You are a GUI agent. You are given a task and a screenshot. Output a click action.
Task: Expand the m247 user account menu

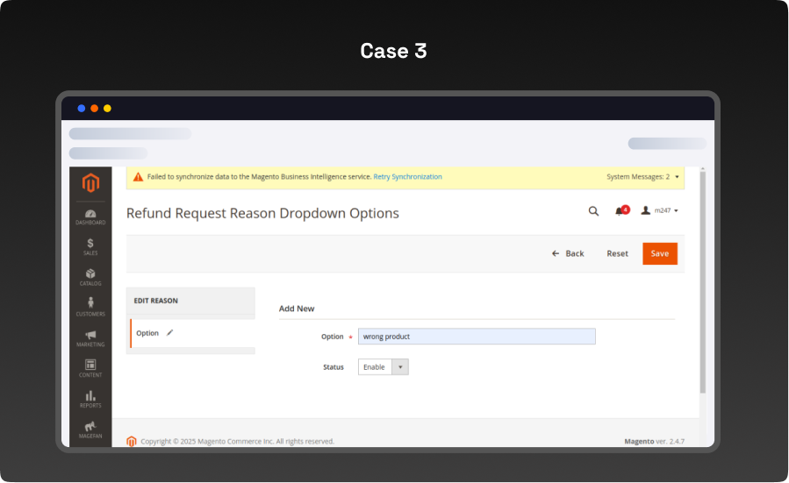click(660, 210)
